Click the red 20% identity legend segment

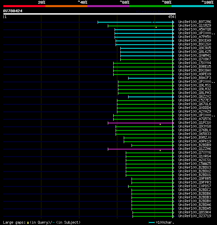pyautogui.click(x=24, y=6)
